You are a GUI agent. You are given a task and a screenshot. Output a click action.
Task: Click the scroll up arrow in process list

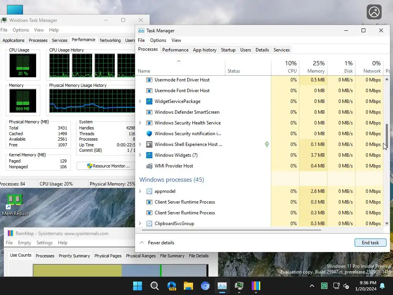pyautogui.click(x=387, y=79)
